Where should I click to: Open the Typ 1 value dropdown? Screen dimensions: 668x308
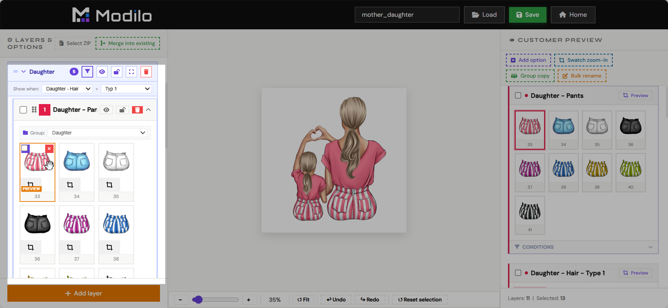[x=126, y=89]
